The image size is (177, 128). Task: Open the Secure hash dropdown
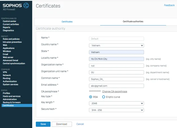116,110
